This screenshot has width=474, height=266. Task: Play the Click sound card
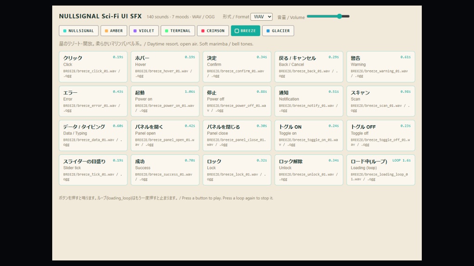[x=93, y=66]
